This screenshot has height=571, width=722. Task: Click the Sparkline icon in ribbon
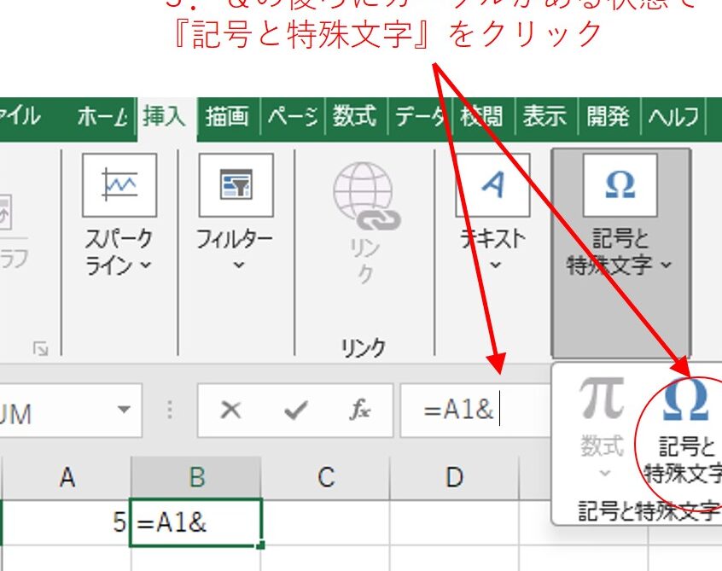[x=119, y=185]
